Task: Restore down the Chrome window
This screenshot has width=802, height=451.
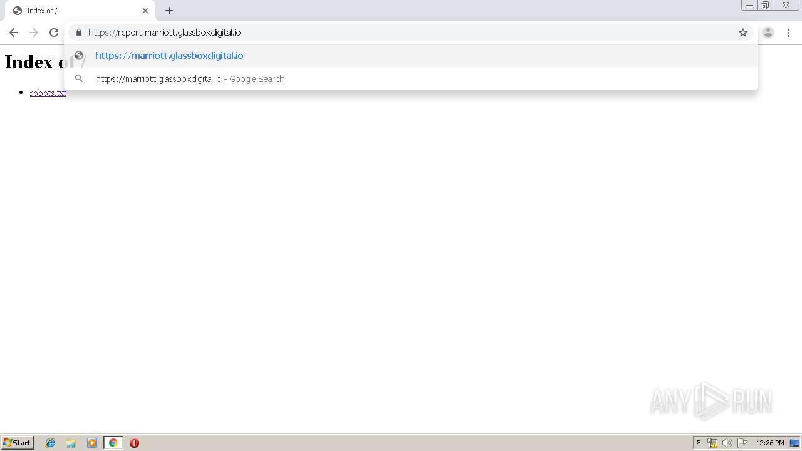Action: pos(765,6)
